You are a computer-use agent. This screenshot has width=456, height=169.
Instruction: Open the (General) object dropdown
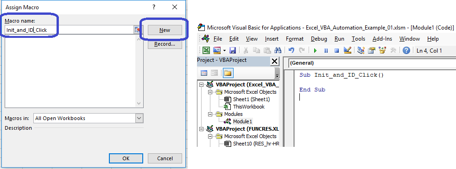point(372,63)
